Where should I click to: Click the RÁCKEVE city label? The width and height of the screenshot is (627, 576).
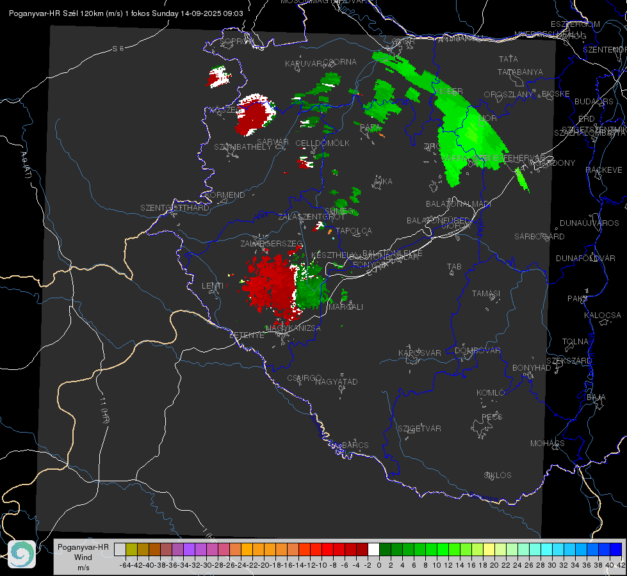604,170
